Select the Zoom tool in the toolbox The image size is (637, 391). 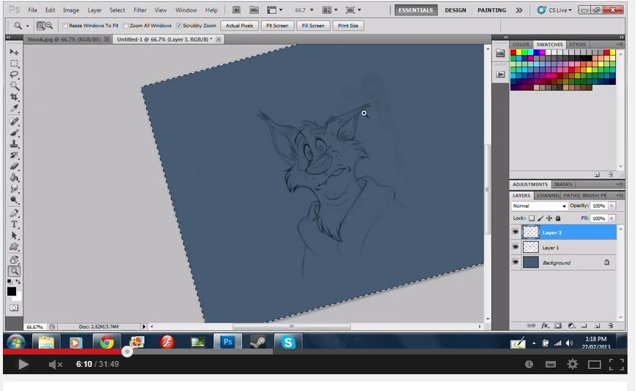click(14, 271)
